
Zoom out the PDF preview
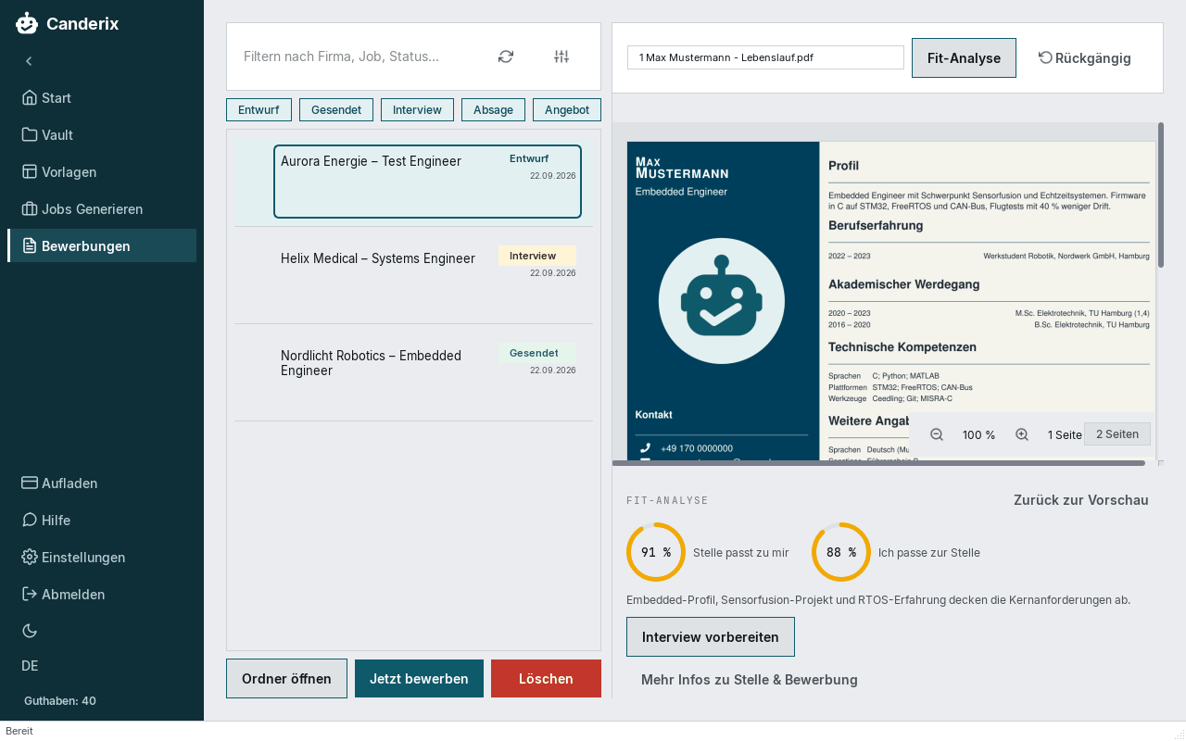tap(937, 434)
